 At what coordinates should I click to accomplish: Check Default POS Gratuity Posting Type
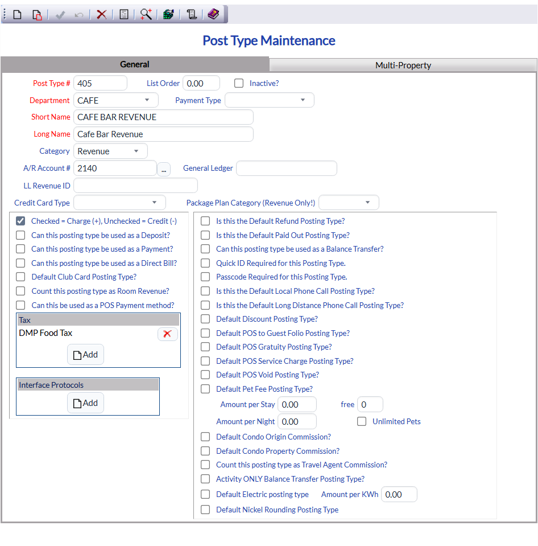pos(205,347)
